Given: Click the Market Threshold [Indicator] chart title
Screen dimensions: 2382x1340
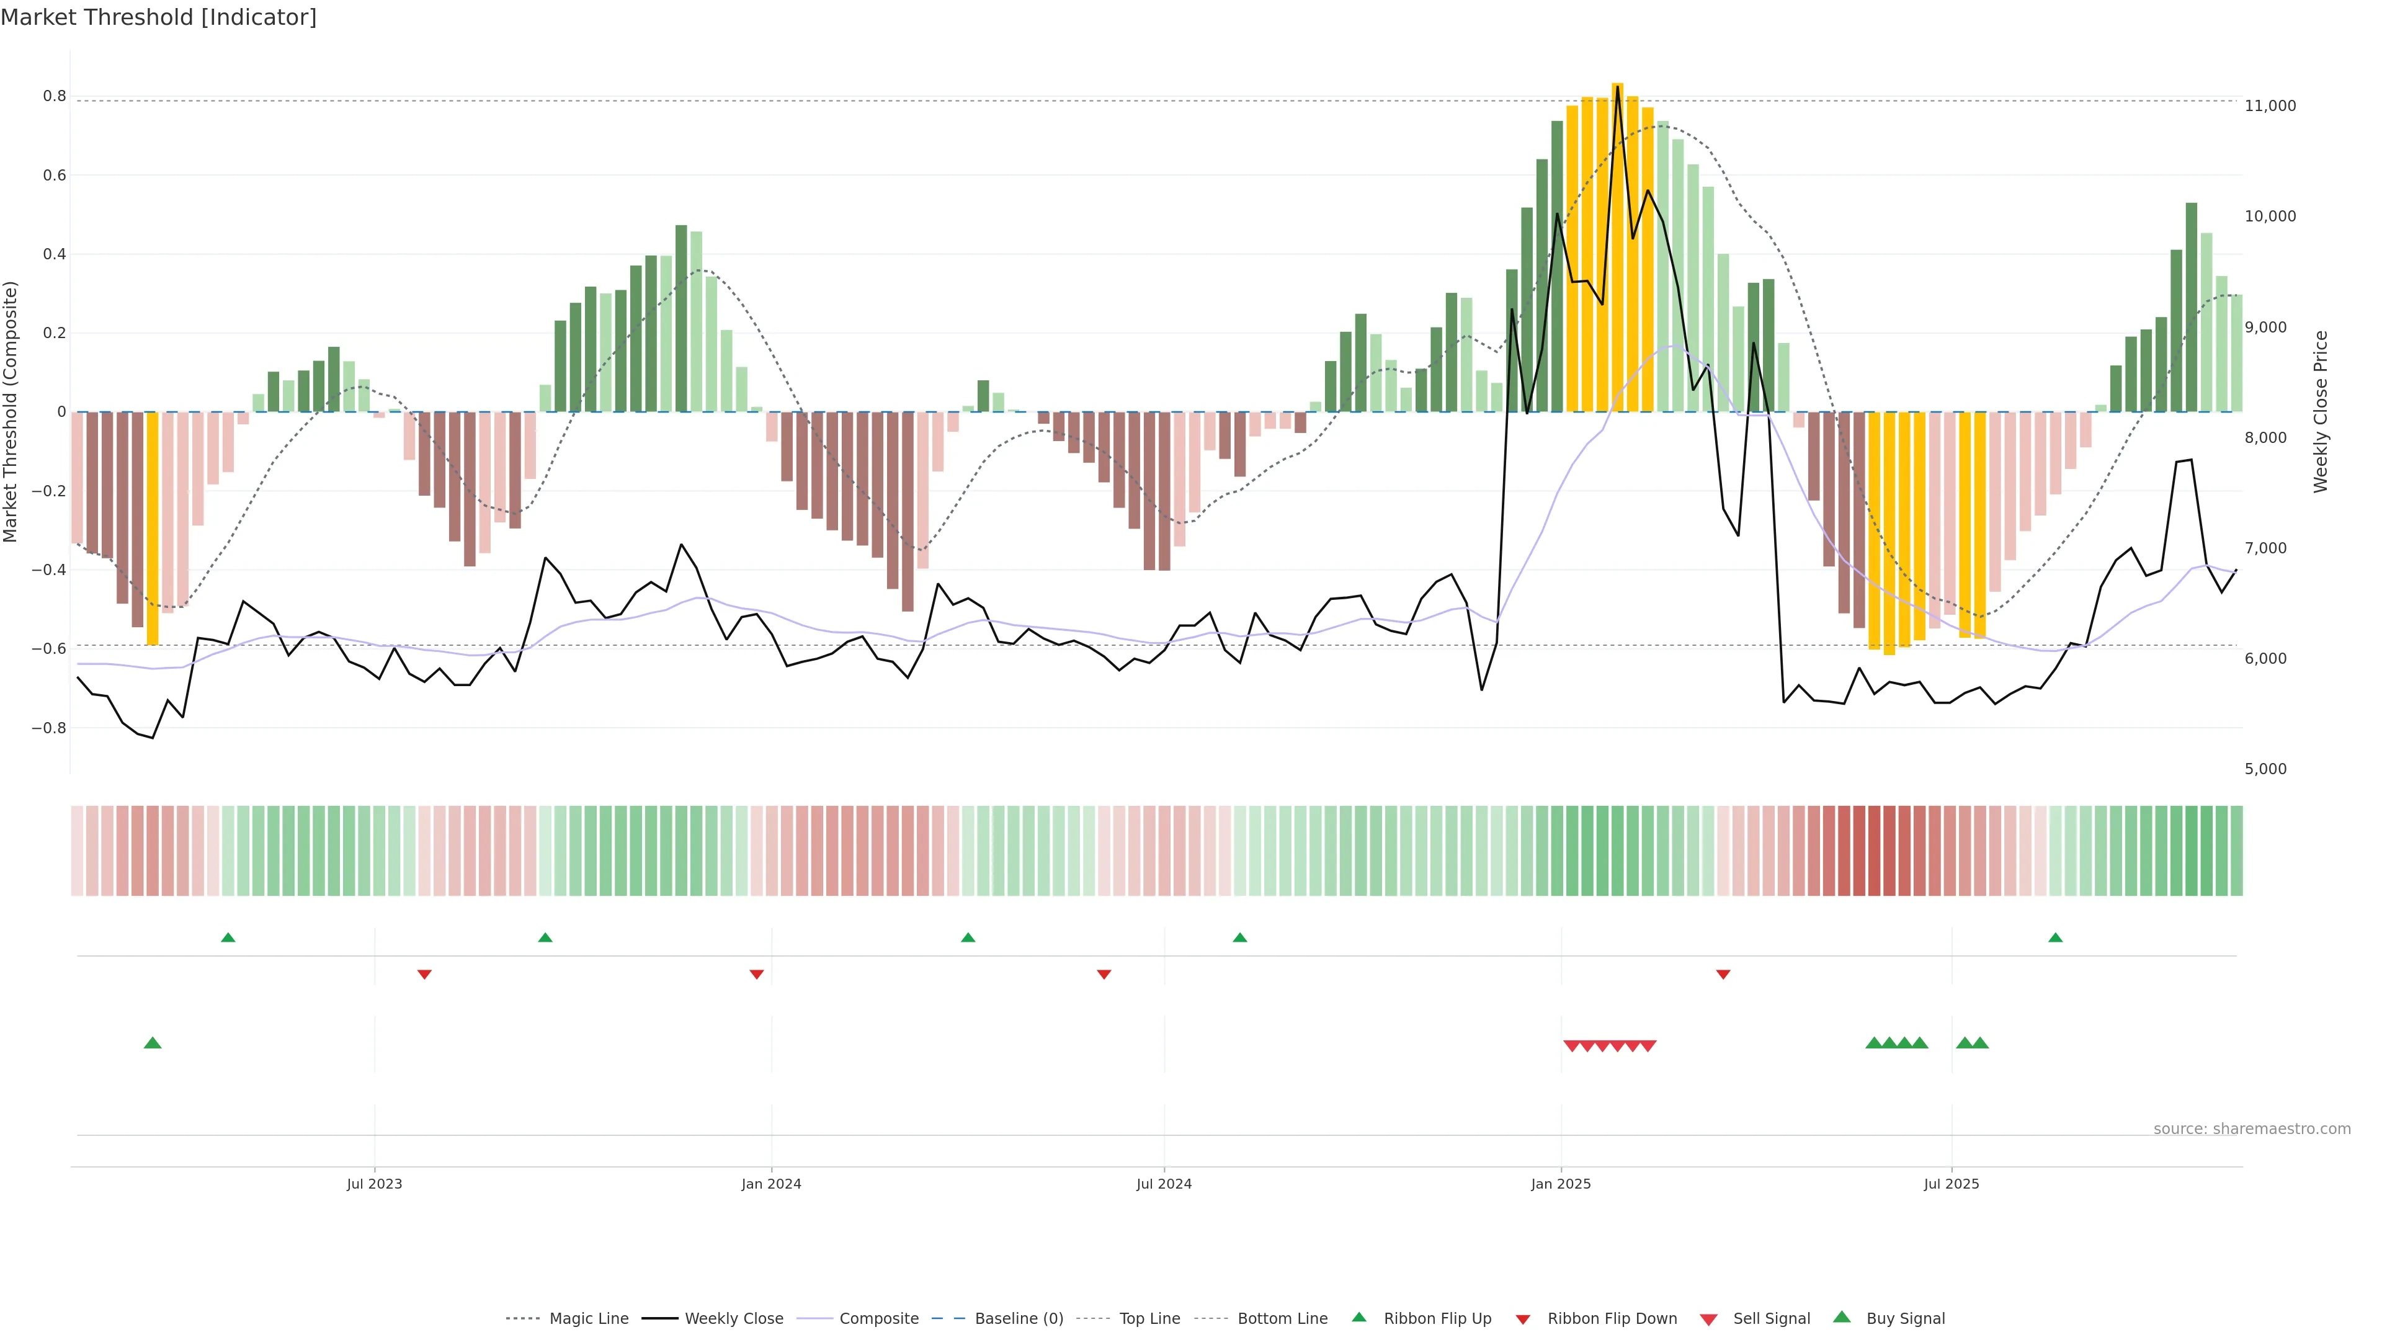Looking at the screenshot, I should 158,17.
